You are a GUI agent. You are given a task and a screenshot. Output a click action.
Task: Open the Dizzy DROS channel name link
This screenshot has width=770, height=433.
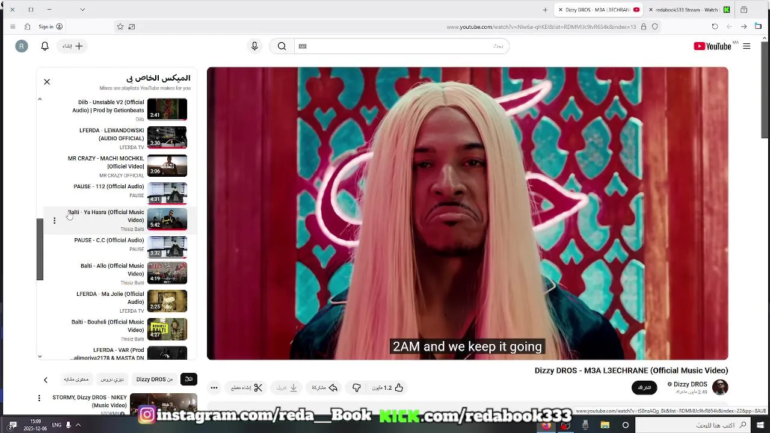click(x=690, y=384)
